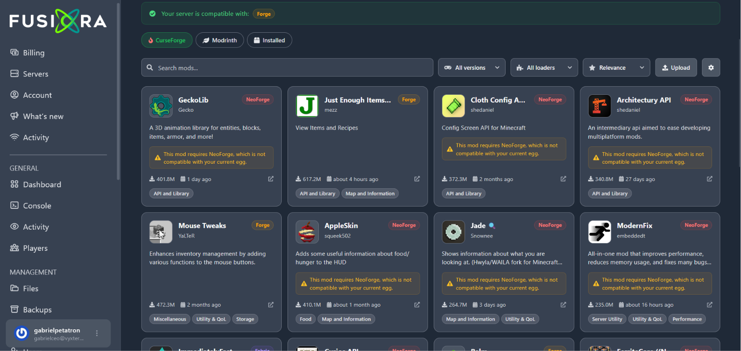Viewport: 741px width, 351px height.
Task: Open user options three-dot menu
Action: (x=97, y=333)
